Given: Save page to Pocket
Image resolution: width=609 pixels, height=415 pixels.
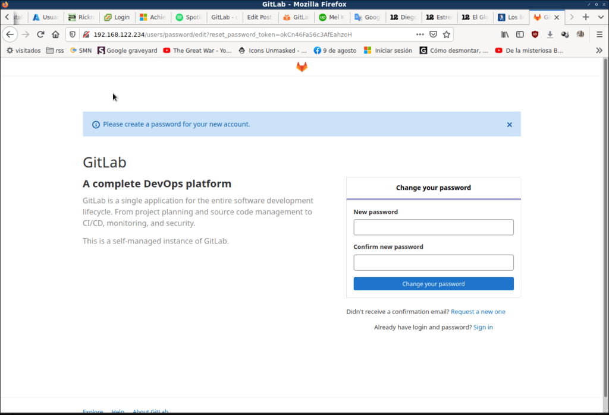Looking at the screenshot, I should tap(433, 34).
